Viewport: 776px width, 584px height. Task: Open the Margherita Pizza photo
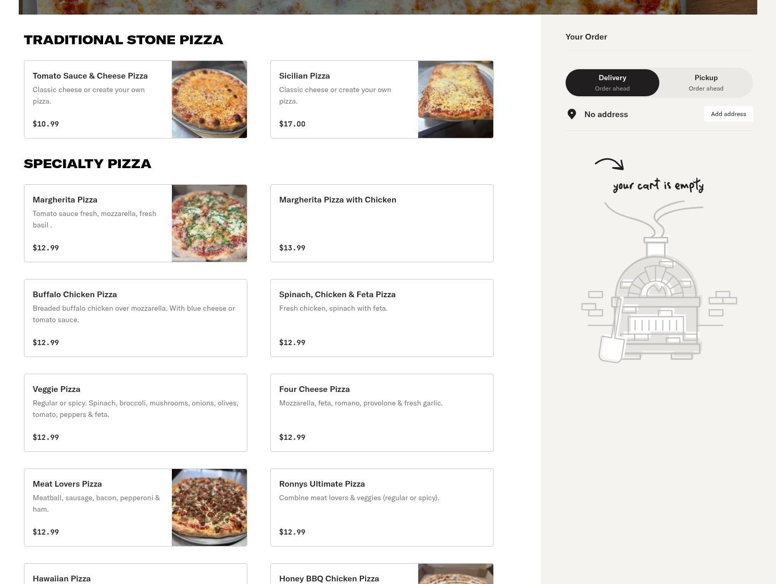click(x=209, y=223)
